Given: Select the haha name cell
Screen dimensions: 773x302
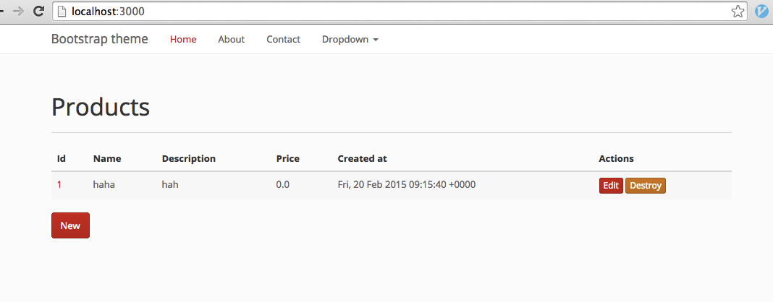Looking at the screenshot, I should click(x=104, y=185).
